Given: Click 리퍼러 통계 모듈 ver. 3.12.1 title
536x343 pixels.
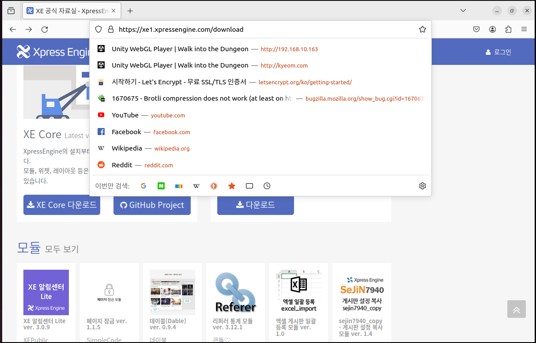Looking at the screenshot, I should coord(233,324).
